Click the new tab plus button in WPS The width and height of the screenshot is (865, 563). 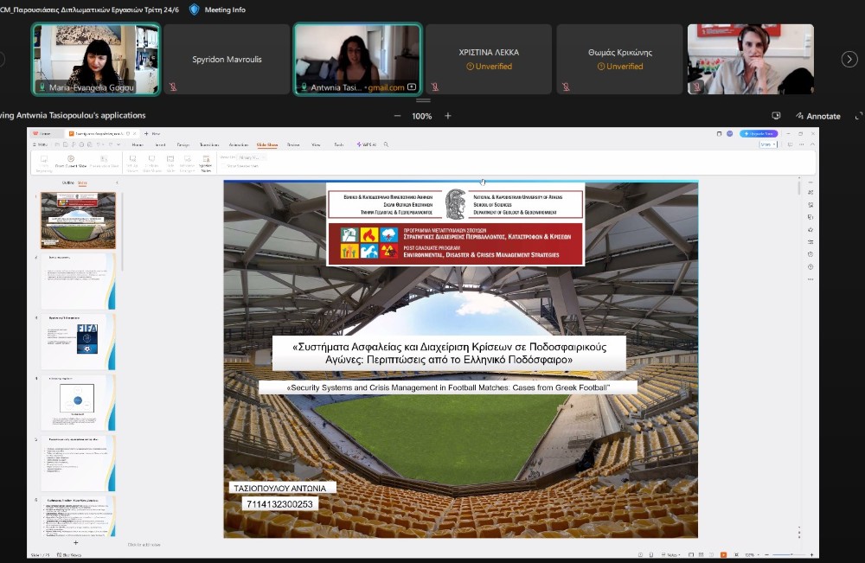click(x=146, y=133)
